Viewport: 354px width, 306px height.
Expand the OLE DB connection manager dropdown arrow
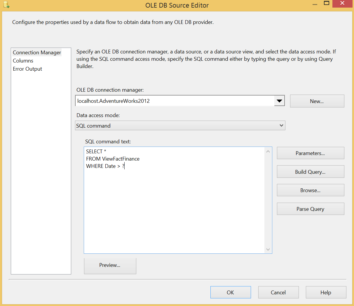tap(279, 101)
